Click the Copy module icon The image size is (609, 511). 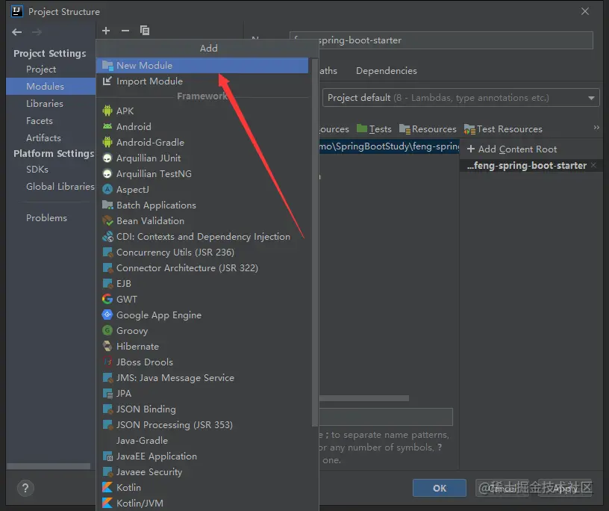pos(145,31)
